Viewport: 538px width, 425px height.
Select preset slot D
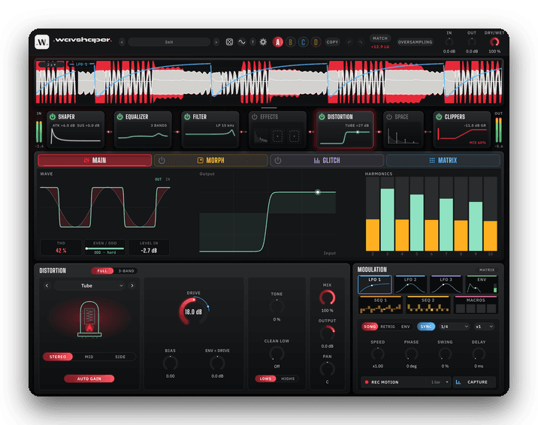pos(316,42)
